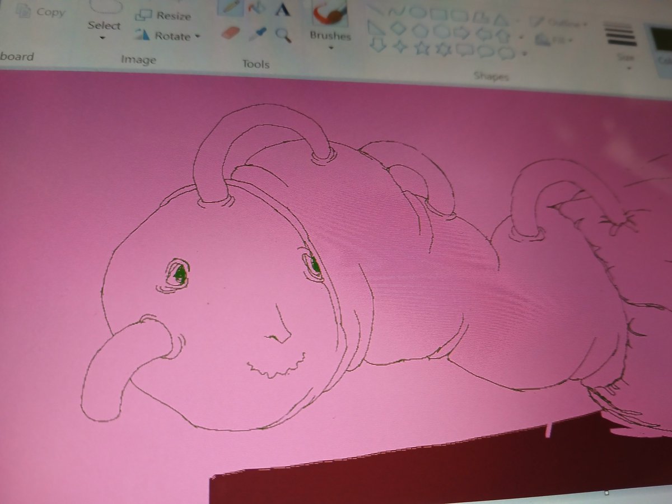Choose the Rounded rectangle shape
The width and height of the screenshot is (672, 504).
tap(459, 15)
